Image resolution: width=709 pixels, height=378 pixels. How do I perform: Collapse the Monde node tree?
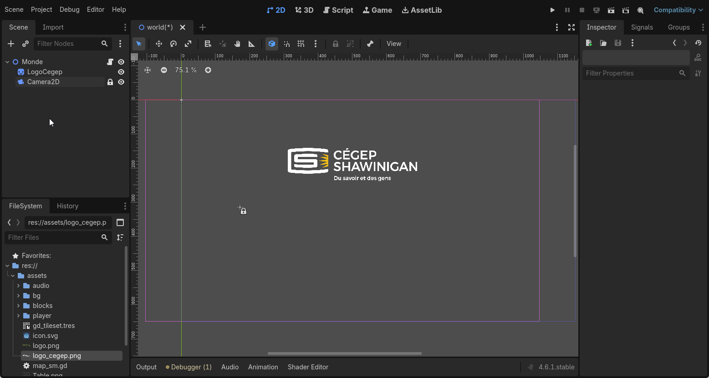click(x=7, y=62)
